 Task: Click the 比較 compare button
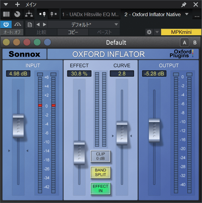coord(41,32)
